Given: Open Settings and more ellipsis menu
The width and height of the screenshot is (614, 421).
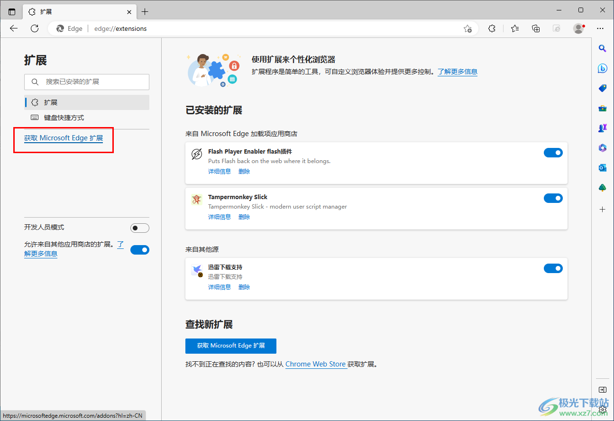Looking at the screenshot, I should pyautogui.click(x=601, y=28).
